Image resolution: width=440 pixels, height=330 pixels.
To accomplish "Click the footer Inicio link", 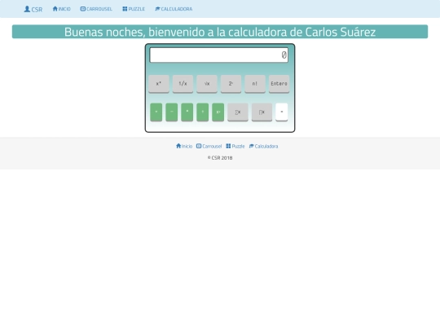I will pos(184,146).
